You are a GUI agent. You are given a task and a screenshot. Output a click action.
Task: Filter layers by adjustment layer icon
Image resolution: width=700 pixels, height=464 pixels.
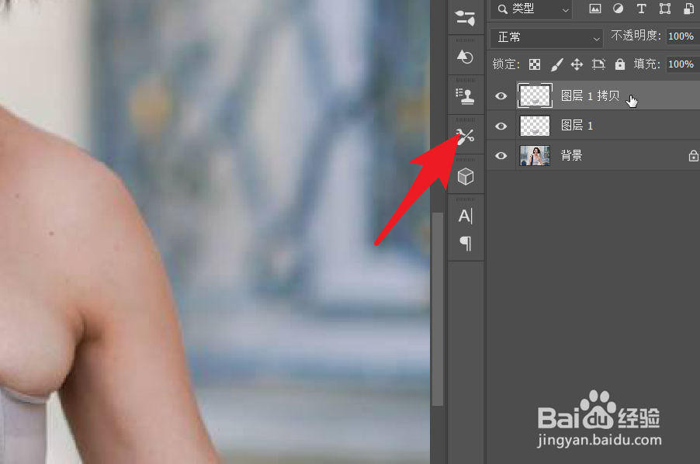pos(619,9)
